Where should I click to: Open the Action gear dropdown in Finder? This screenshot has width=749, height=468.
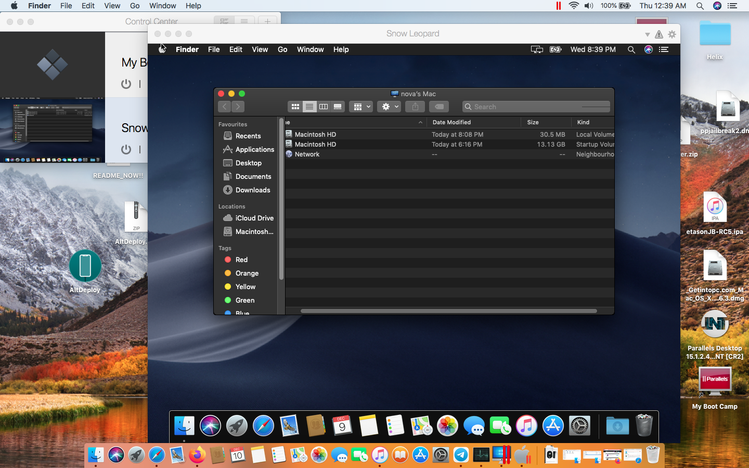point(389,107)
